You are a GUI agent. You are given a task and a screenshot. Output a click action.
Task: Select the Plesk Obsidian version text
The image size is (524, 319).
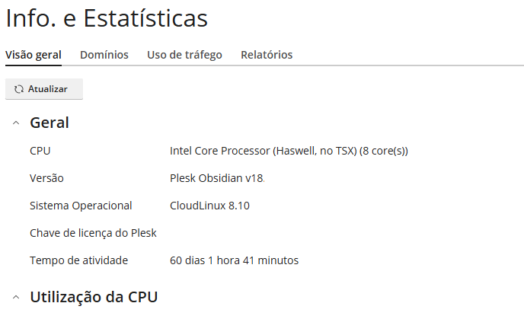pos(216,178)
